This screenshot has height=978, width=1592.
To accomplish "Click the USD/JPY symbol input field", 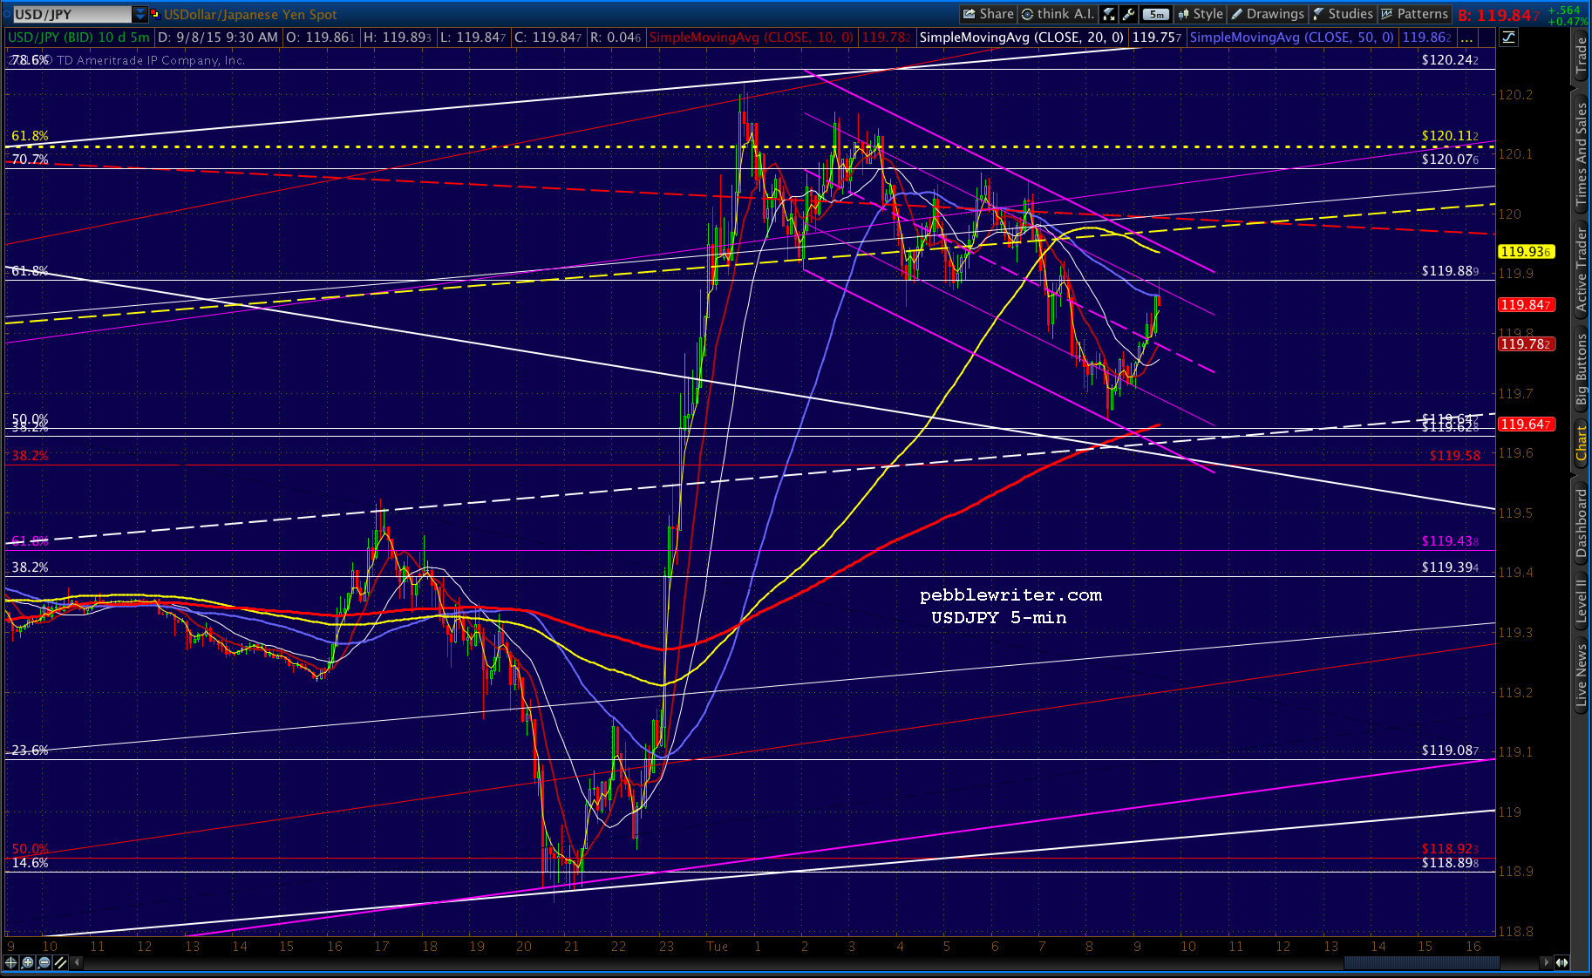I will tap(71, 14).
